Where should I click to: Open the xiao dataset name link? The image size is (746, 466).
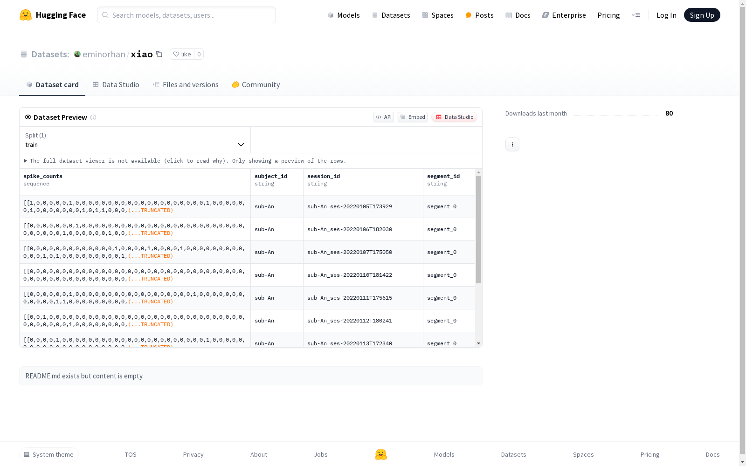point(142,54)
